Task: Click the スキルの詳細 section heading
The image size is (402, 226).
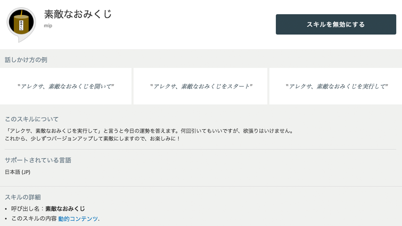Action: coord(23,197)
